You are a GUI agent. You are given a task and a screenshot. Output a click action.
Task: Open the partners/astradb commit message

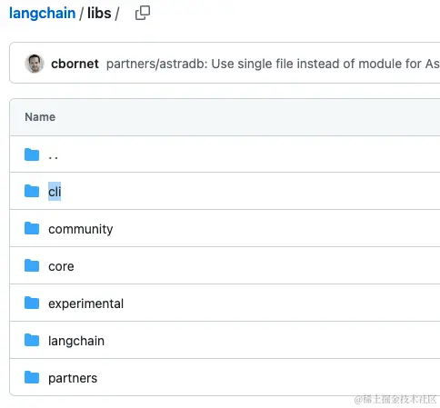click(x=273, y=64)
